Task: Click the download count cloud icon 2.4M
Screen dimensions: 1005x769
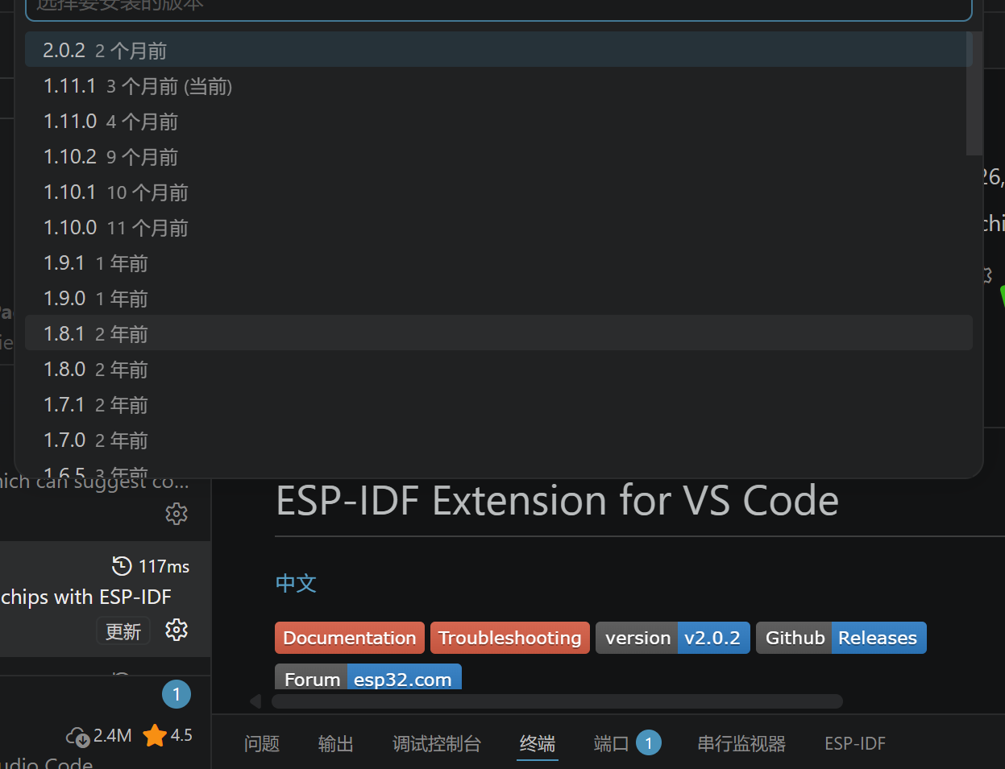Action: coord(78,736)
